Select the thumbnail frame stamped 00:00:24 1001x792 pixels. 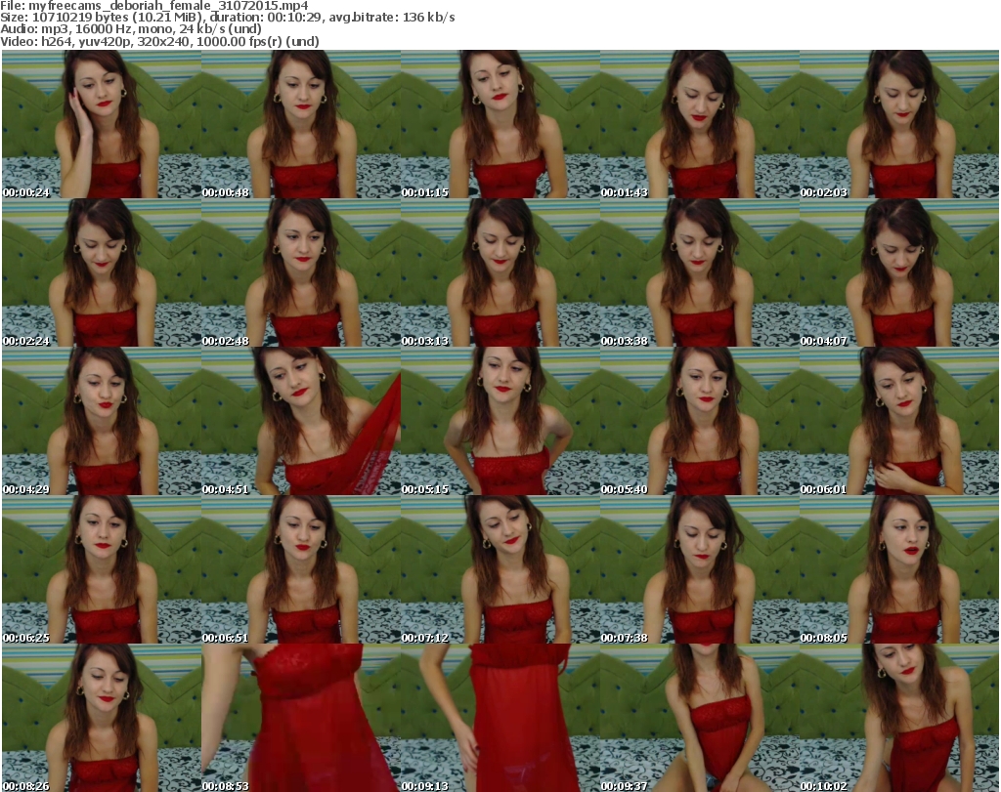tap(102, 124)
